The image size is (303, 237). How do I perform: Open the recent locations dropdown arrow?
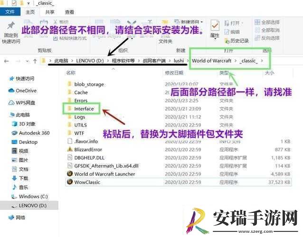click(x=27, y=62)
